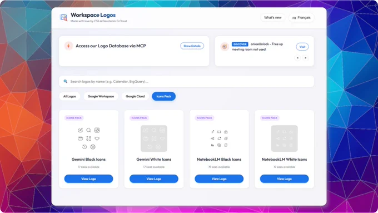The width and height of the screenshot is (378, 213).
Task: Click the NotebookLM White Icons preview thumbnail
Action: 284,138
